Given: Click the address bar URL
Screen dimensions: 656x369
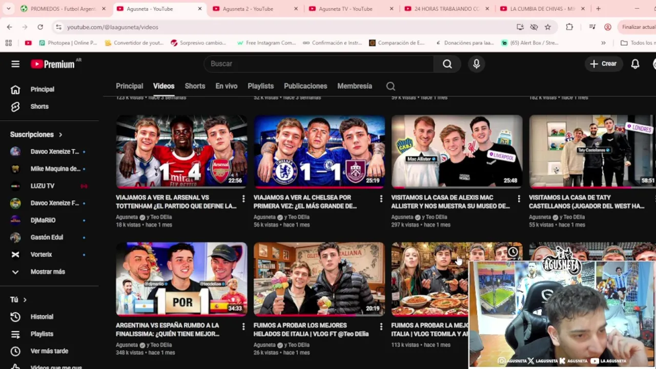Looking at the screenshot, I should [x=112, y=27].
